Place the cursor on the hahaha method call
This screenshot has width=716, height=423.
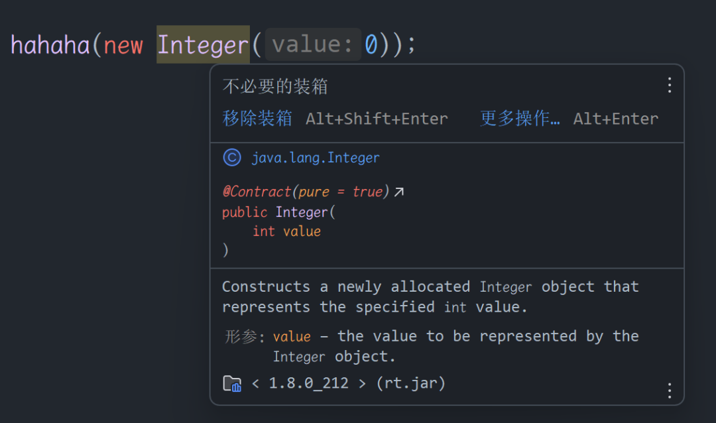[x=50, y=45]
